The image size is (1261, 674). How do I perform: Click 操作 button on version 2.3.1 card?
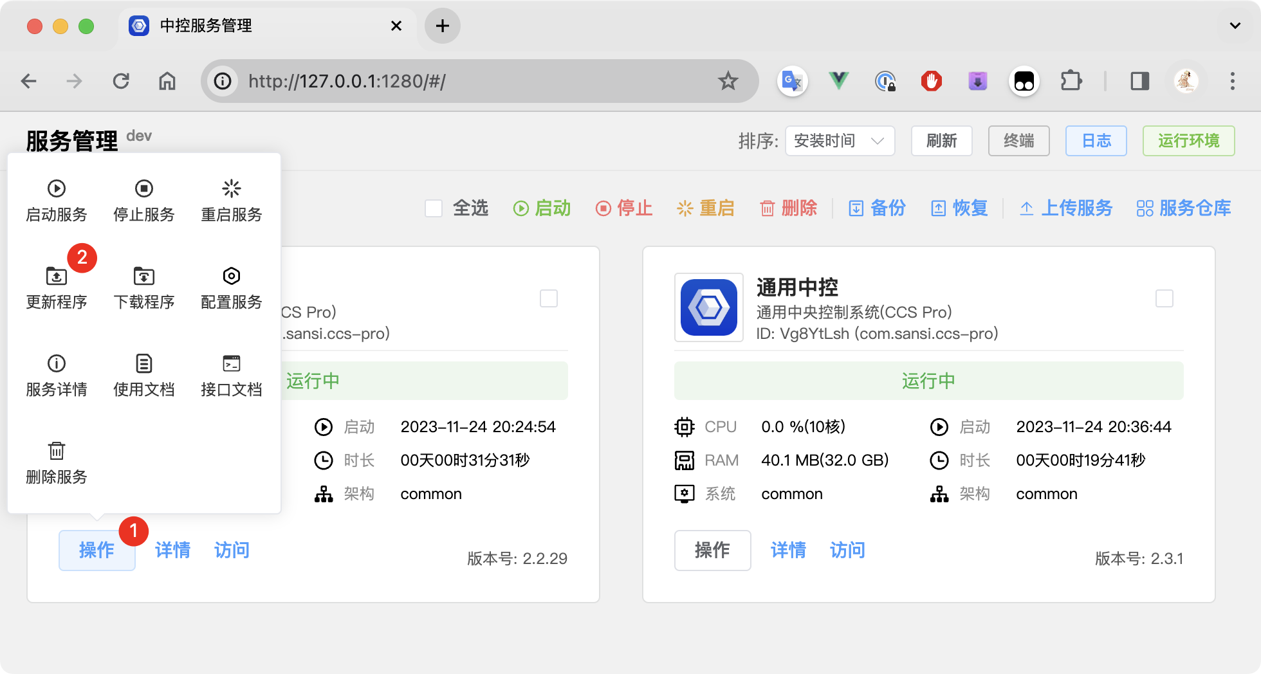click(712, 551)
